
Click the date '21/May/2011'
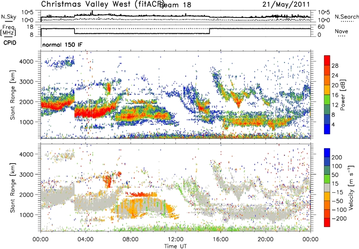286,4
